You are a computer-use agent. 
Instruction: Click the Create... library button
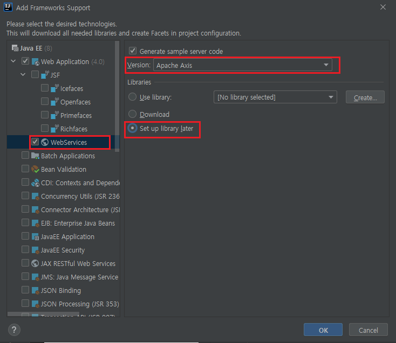click(365, 97)
